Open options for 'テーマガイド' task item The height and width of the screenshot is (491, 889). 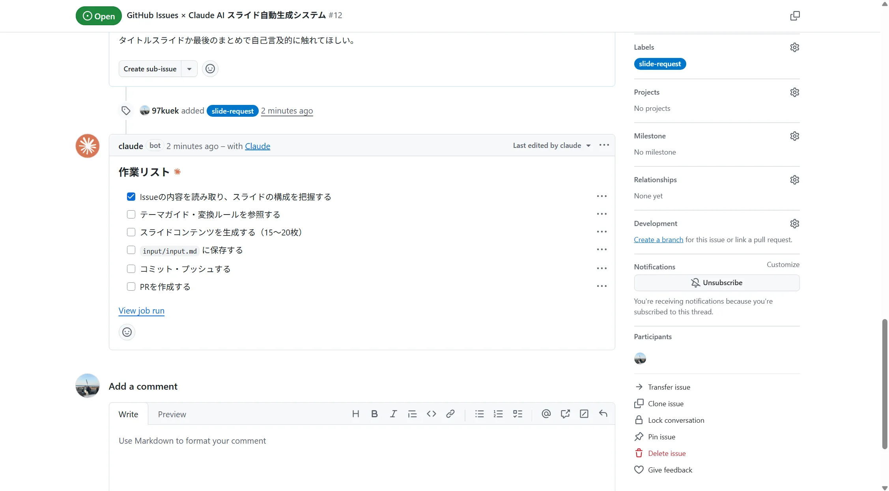(x=601, y=214)
